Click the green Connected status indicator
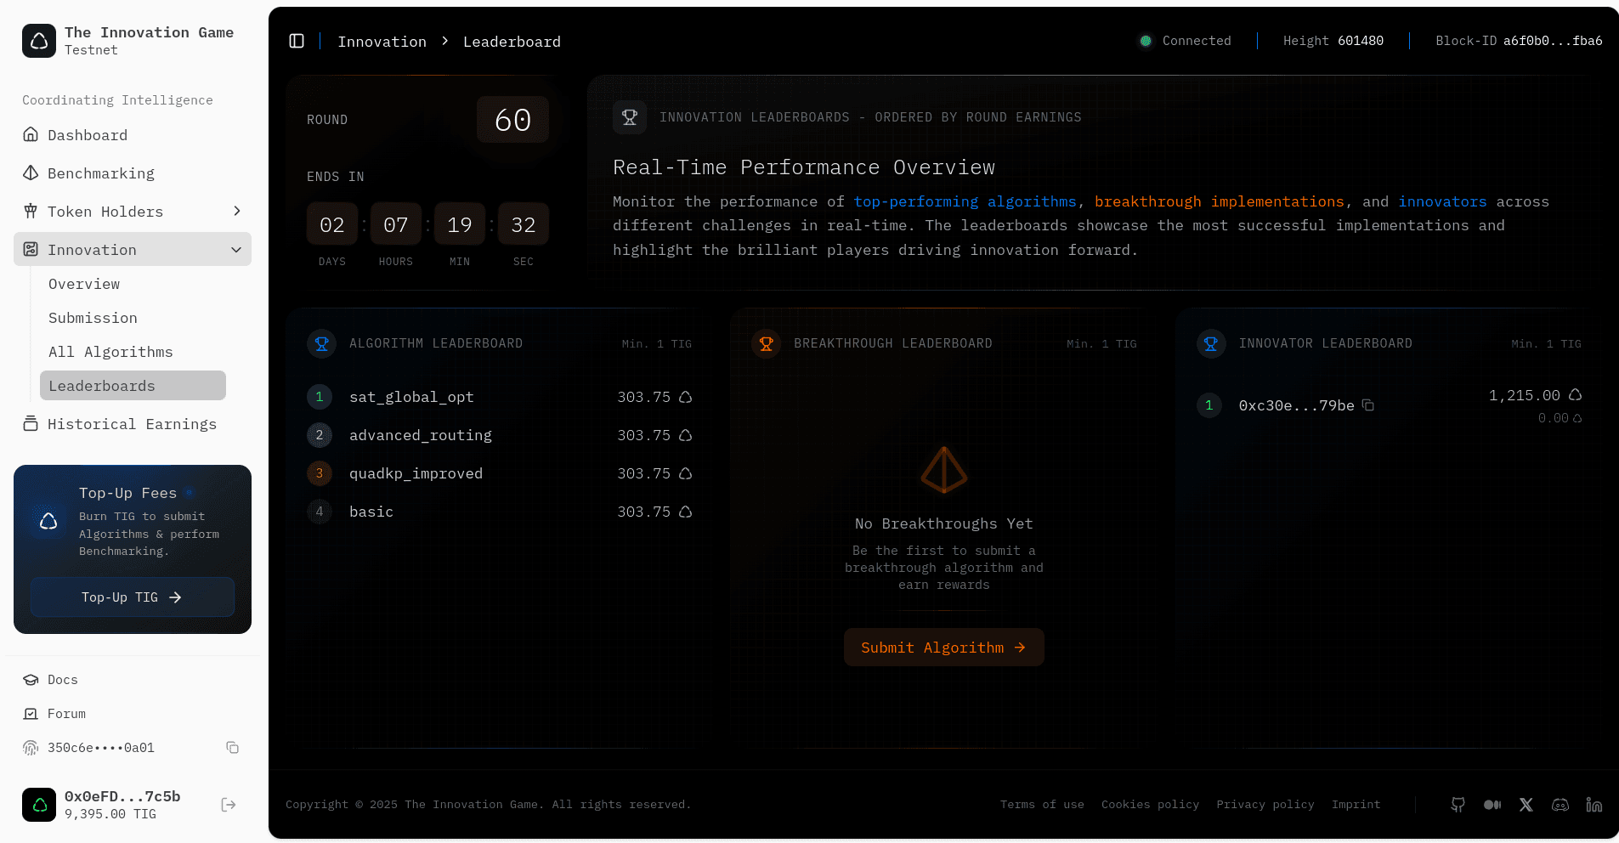 coord(1146,40)
